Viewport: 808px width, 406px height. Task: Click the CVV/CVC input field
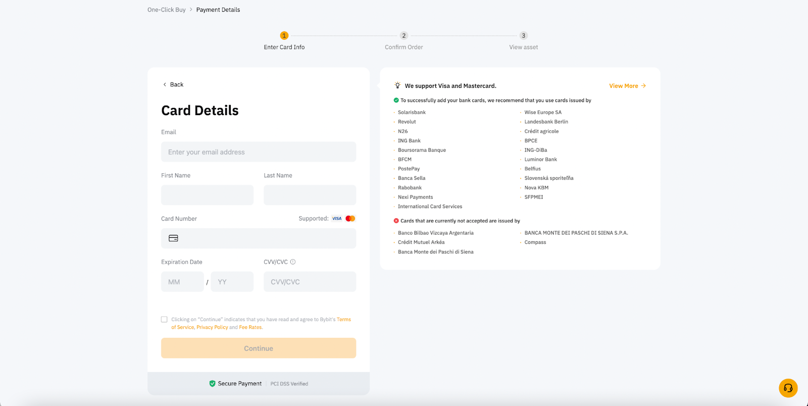tap(310, 282)
